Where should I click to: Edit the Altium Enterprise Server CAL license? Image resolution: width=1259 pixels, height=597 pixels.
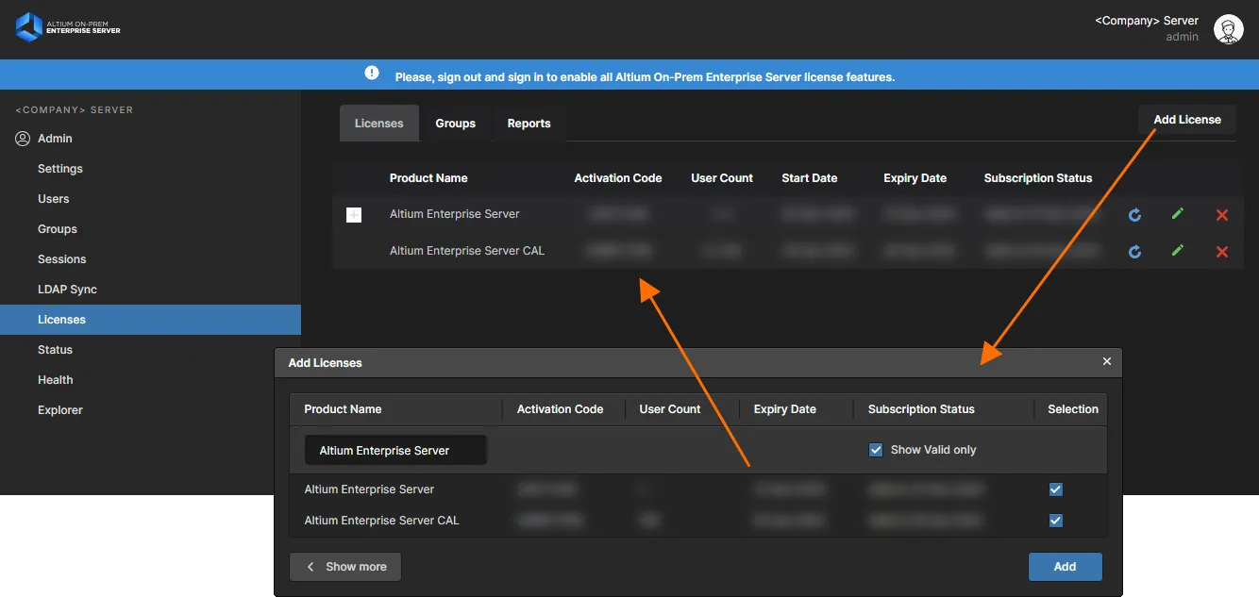pos(1177,251)
